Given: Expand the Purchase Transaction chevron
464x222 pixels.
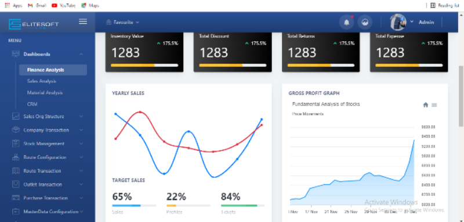Looking at the screenshot, I should [81, 198].
